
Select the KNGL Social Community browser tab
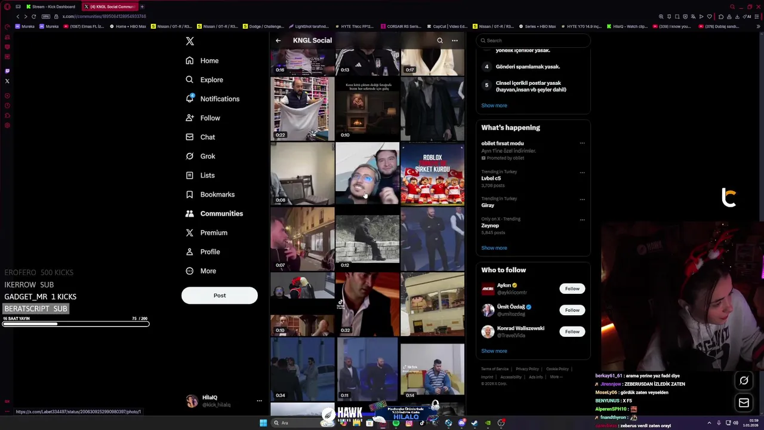pos(109,7)
